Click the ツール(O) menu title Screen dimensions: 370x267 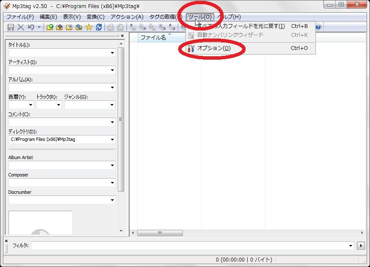[x=200, y=17]
